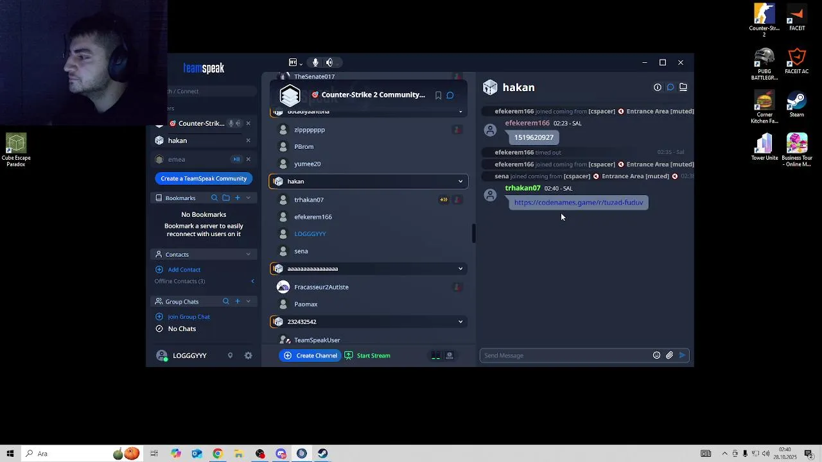Viewport: 822px width, 462px height.
Task: Close the hakan tab in the sidebar
Action: click(249, 141)
